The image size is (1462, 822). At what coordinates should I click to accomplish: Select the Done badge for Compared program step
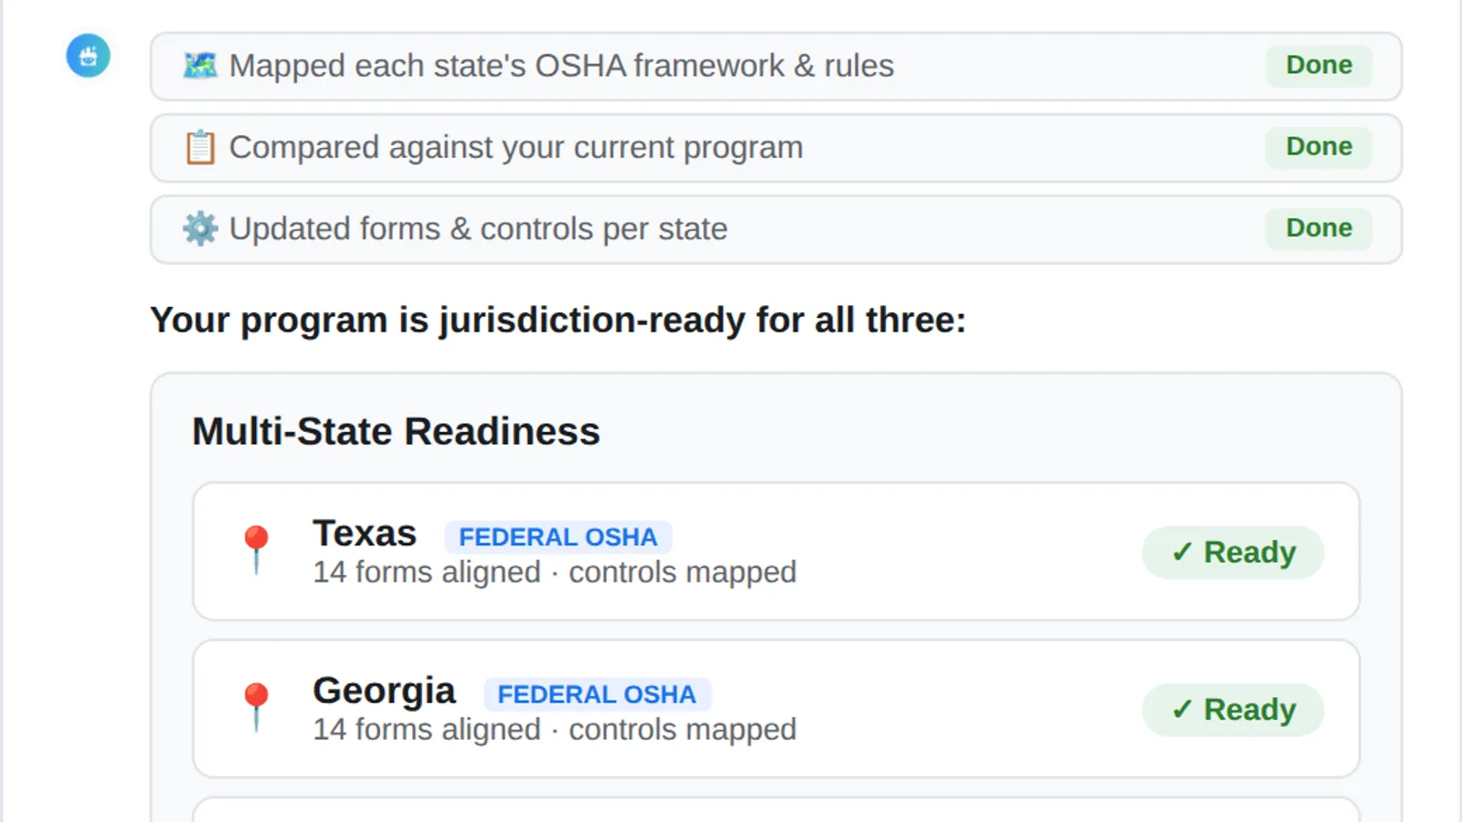pos(1319,147)
